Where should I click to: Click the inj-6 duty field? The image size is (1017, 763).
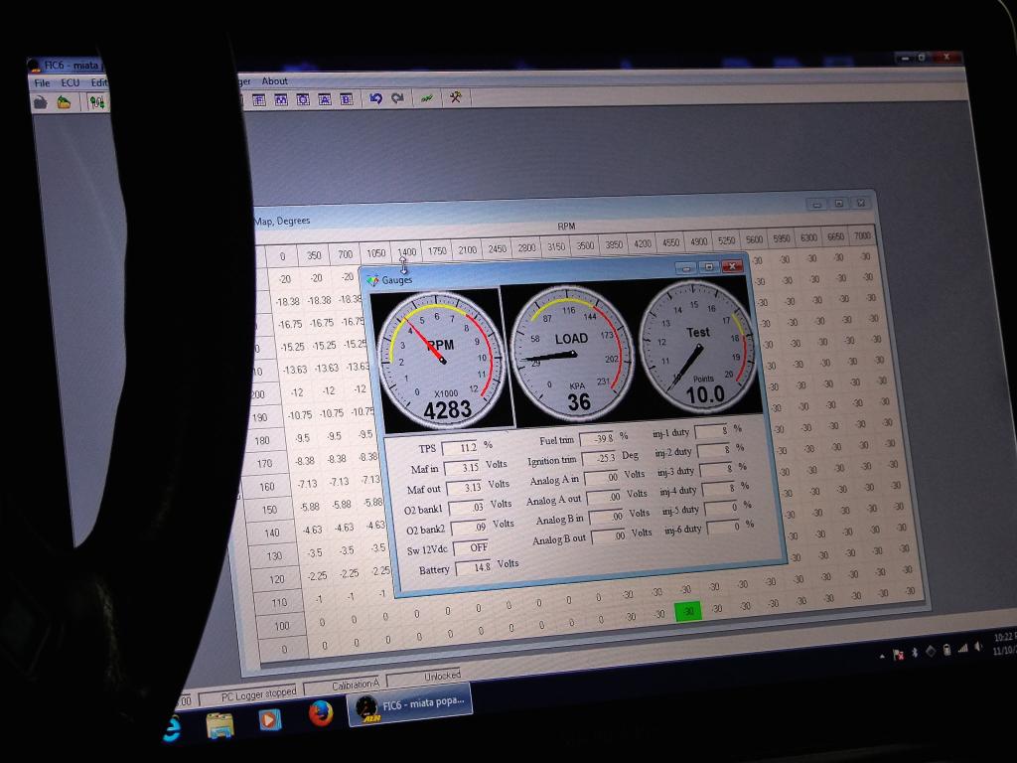point(723,527)
